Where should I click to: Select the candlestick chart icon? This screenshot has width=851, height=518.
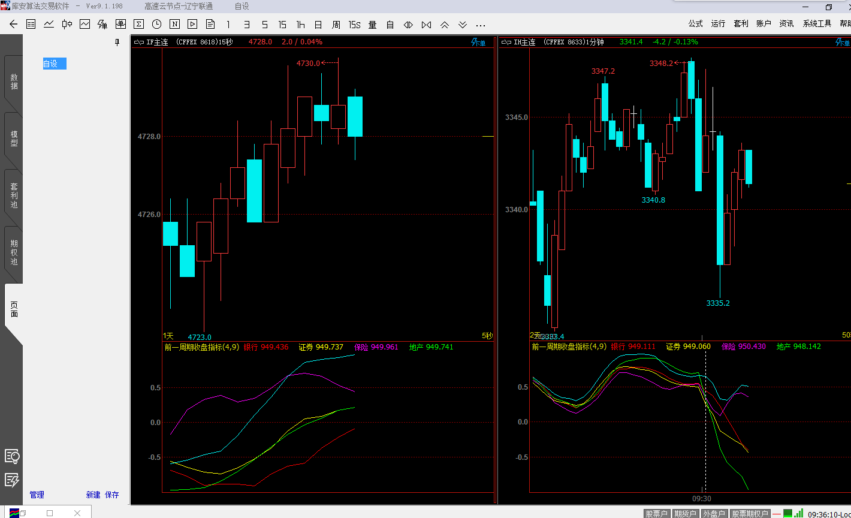(67, 24)
